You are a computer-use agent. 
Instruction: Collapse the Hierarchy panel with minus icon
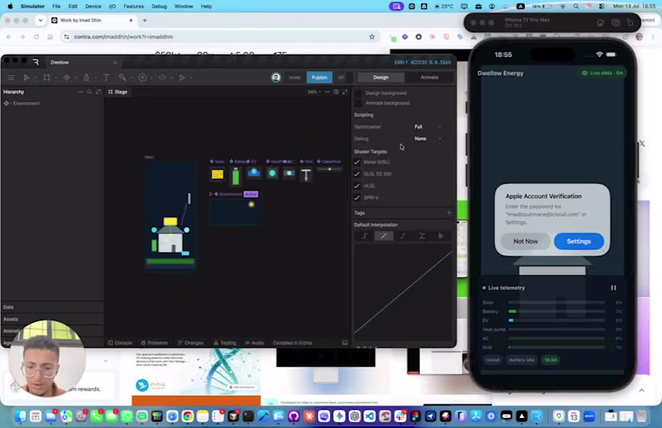pos(80,92)
